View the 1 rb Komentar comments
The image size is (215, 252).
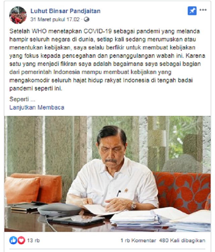[x=138, y=241]
